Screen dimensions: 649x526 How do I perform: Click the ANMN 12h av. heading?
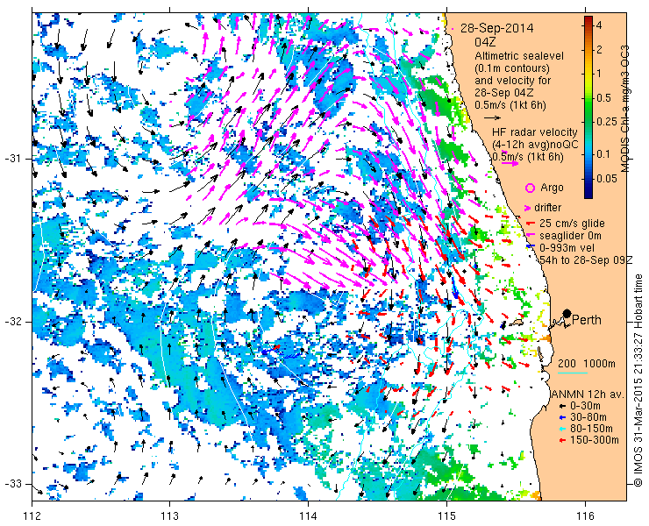coord(588,394)
